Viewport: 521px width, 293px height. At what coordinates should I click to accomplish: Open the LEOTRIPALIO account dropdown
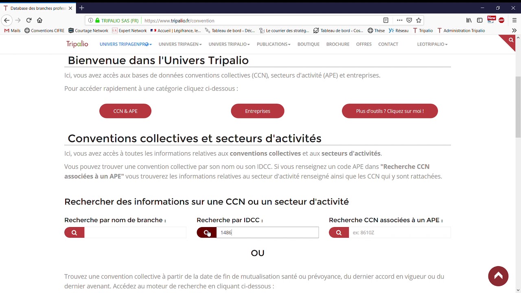[x=432, y=44]
